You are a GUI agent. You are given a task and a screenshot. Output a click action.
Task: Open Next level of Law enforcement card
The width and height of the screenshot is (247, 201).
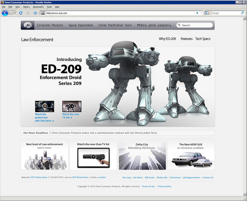(44, 154)
